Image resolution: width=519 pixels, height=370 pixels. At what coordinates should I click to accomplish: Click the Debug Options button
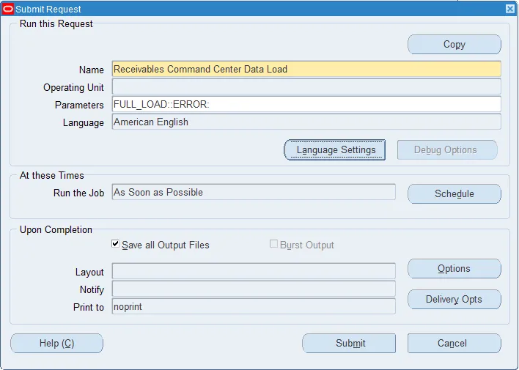(x=447, y=150)
